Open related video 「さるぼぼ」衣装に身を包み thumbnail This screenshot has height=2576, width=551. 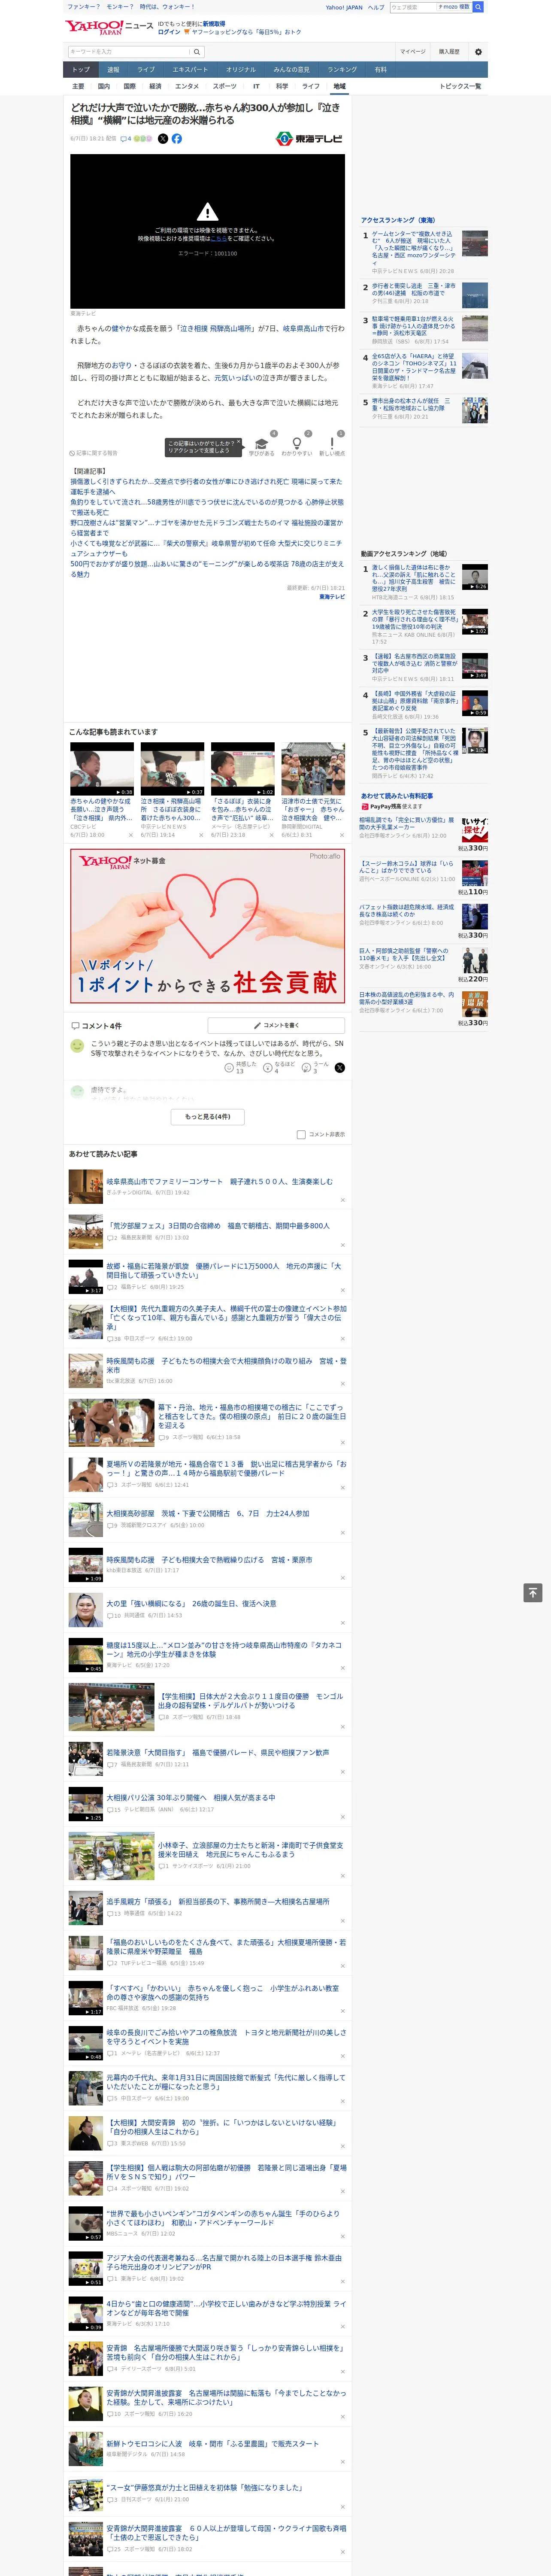click(243, 770)
